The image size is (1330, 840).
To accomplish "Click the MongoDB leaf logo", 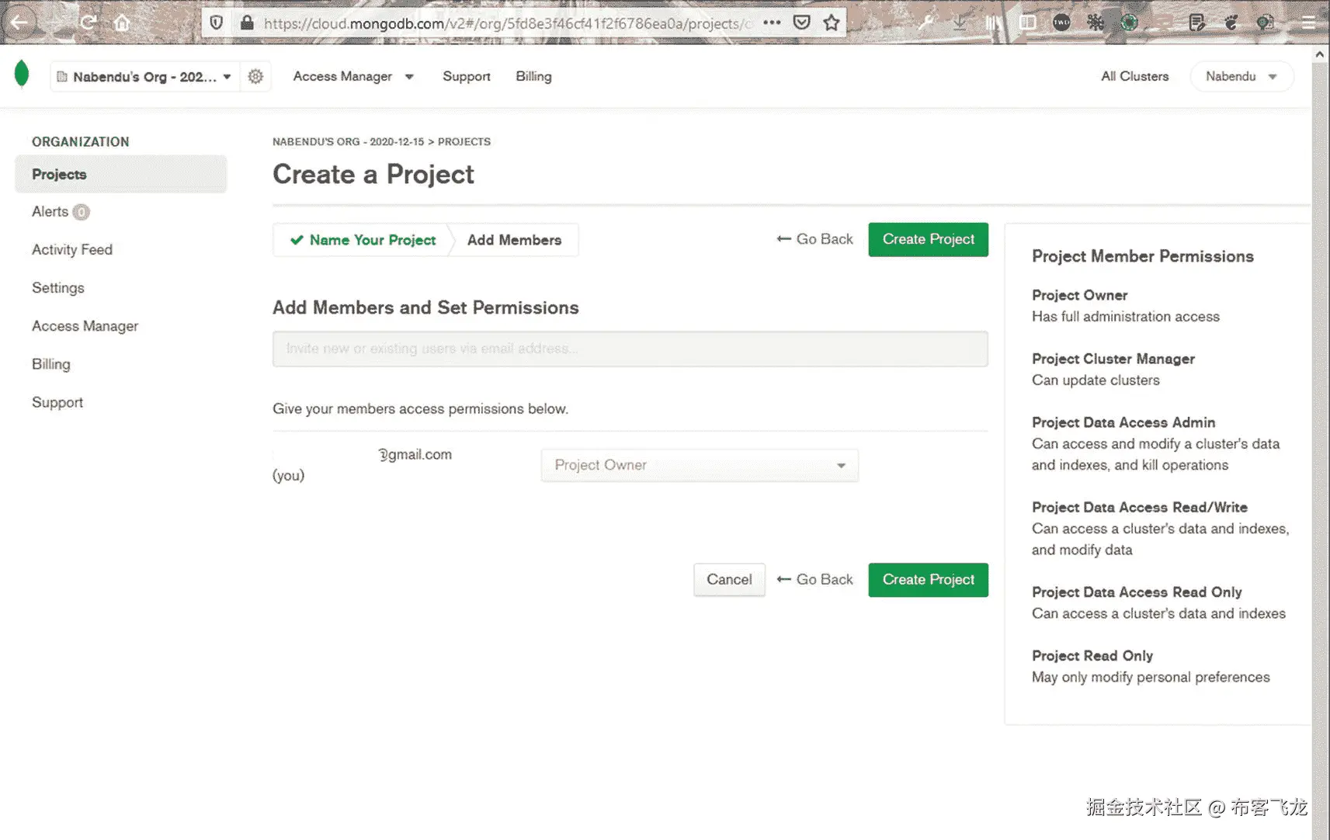I will [22, 75].
